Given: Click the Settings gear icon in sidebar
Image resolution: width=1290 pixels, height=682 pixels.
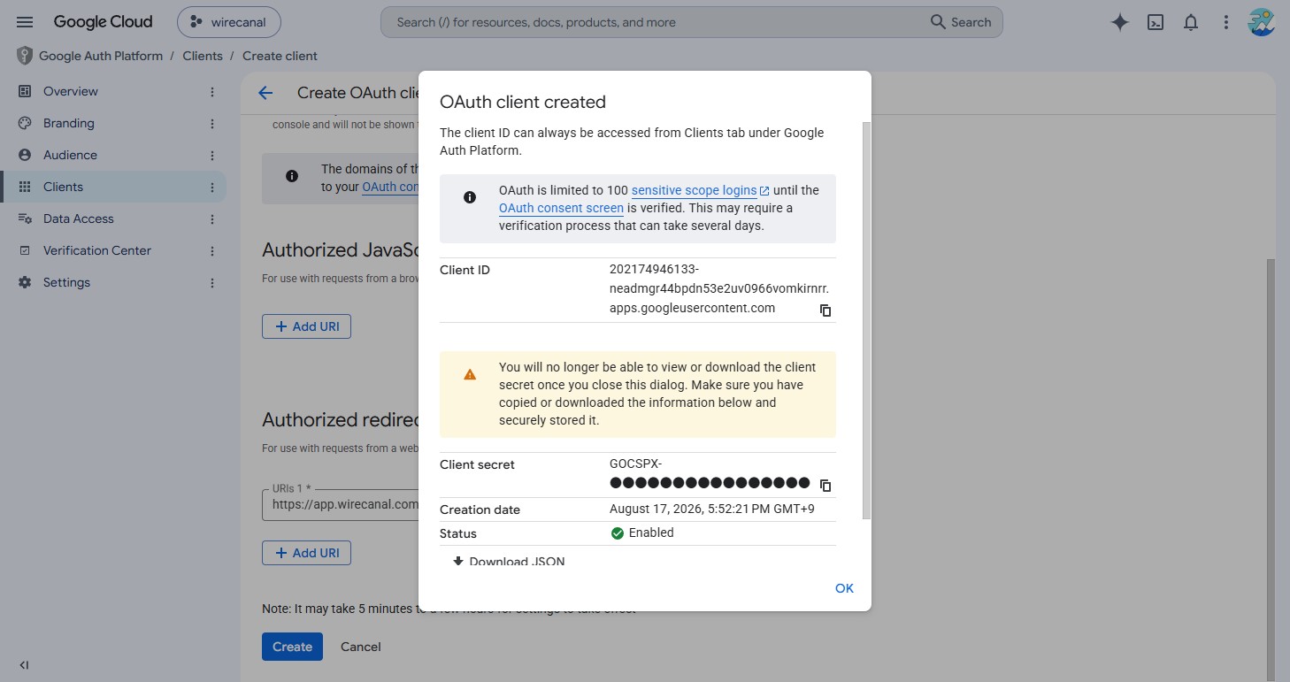Looking at the screenshot, I should coord(25,282).
